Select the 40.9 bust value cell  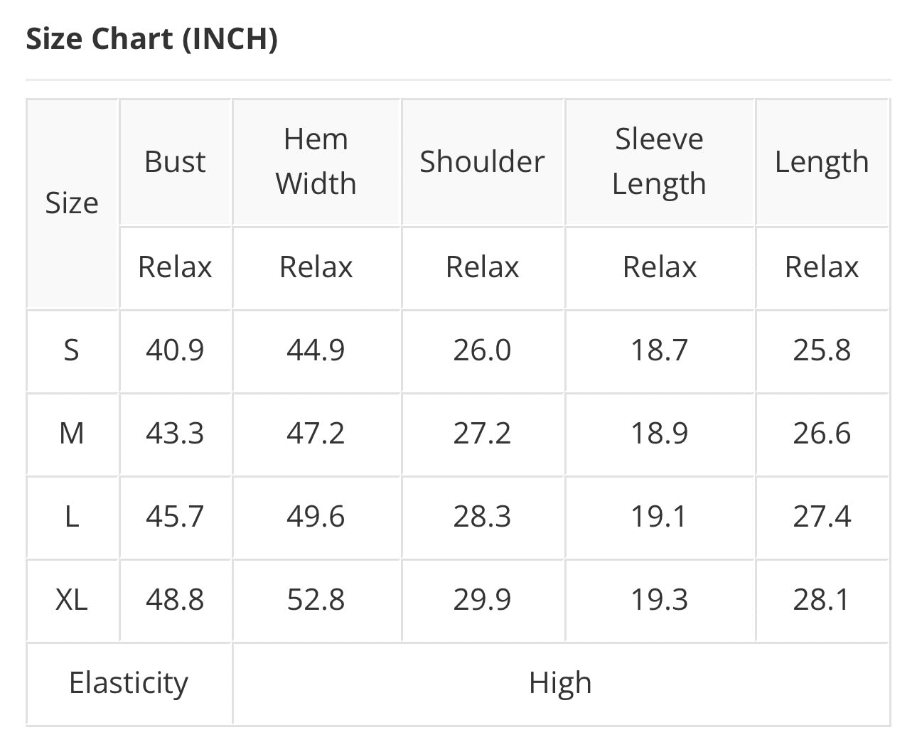click(x=175, y=350)
